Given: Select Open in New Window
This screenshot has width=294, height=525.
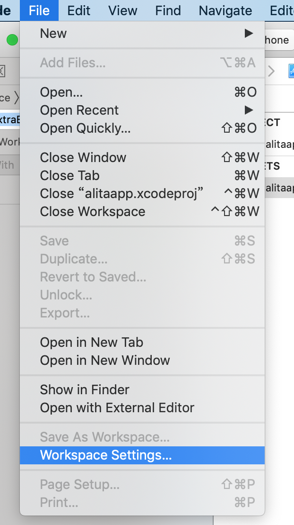Looking at the screenshot, I should click(x=105, y=361).
